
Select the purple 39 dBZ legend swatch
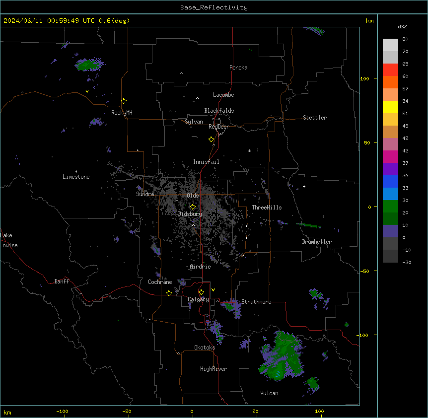point(390,169)
